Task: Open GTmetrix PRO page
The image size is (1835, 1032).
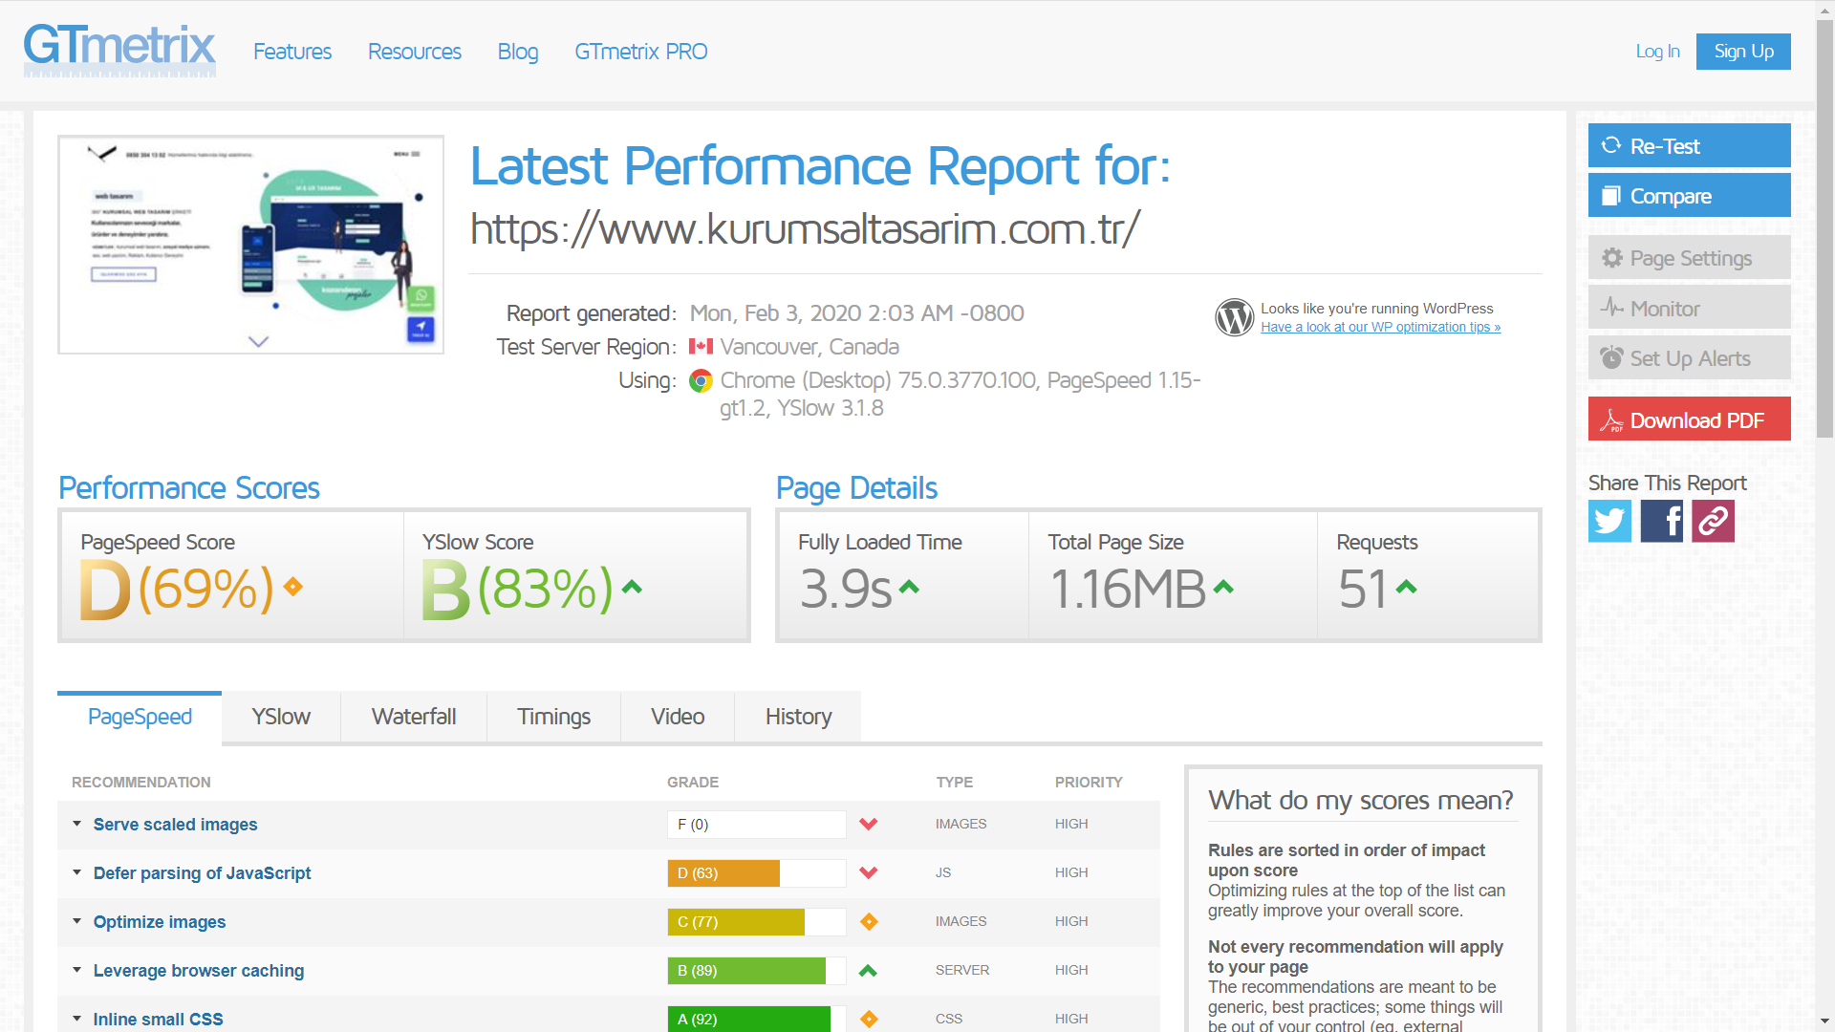Action: [x=641, y=52]
